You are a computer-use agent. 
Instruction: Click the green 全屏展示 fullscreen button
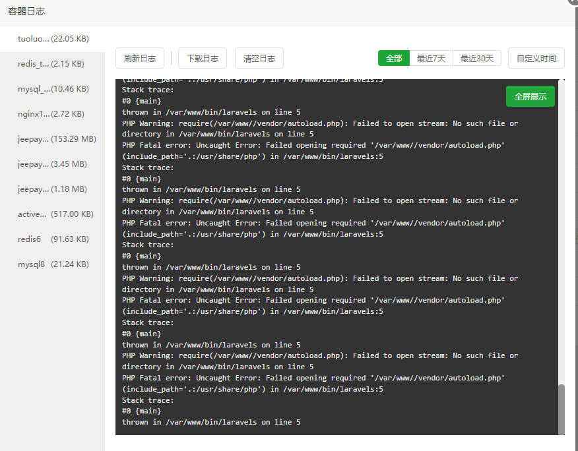coord(530,96)
